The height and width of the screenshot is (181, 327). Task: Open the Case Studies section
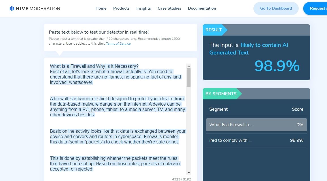169,8
